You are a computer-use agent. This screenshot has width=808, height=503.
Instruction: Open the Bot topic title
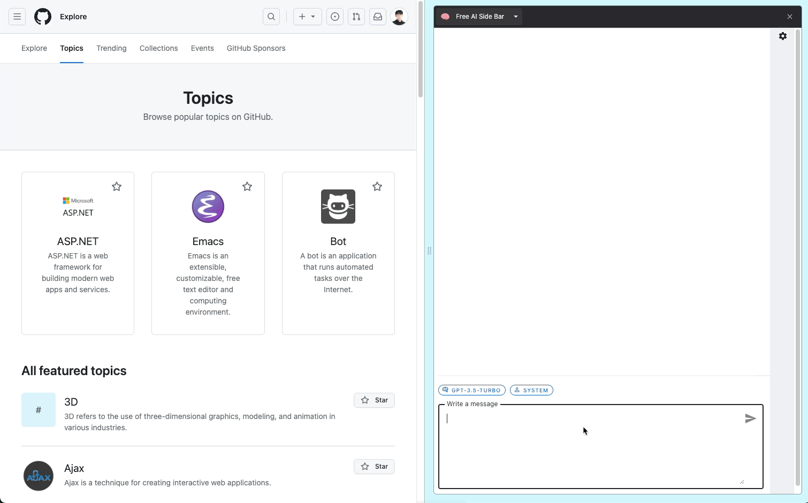coord(338,241)
